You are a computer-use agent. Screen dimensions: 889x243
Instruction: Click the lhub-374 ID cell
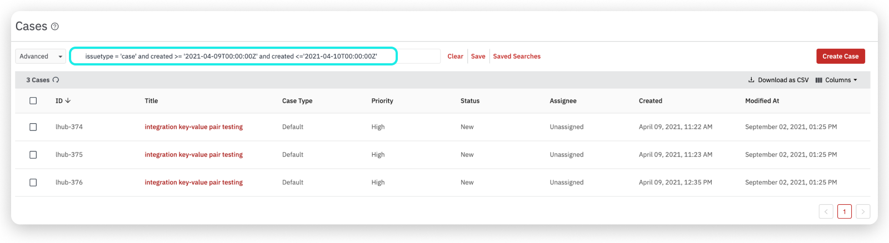pos(69,127)
